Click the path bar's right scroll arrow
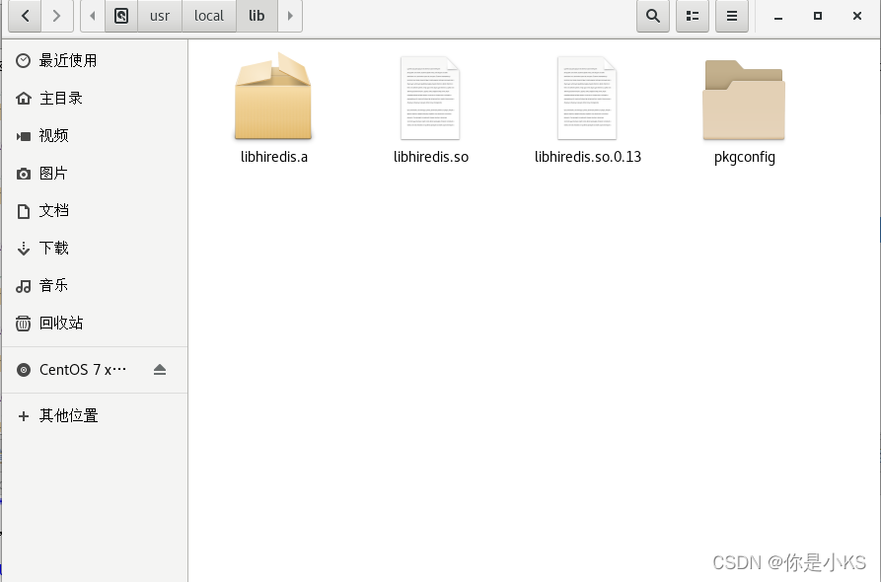This screenshot has height=582, width=881. coord(290,16)
